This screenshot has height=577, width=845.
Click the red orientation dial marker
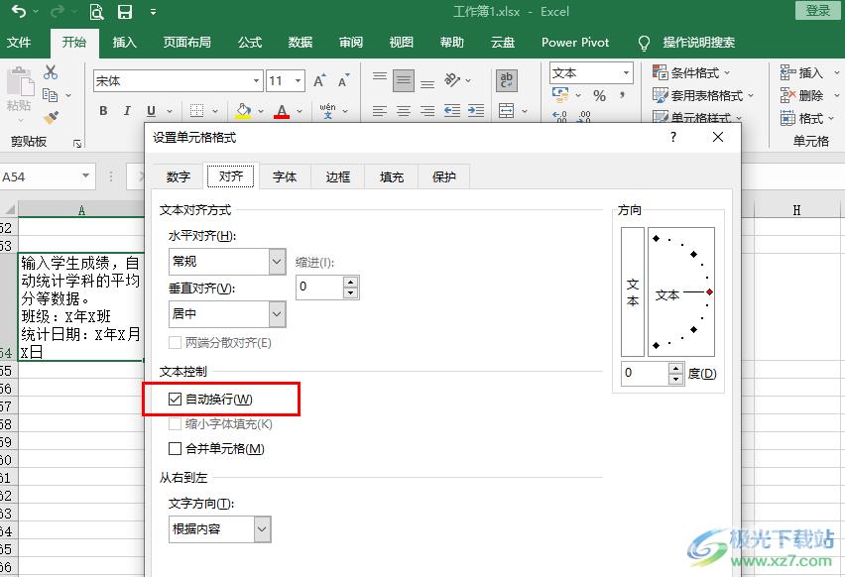[x=710, y=291]
